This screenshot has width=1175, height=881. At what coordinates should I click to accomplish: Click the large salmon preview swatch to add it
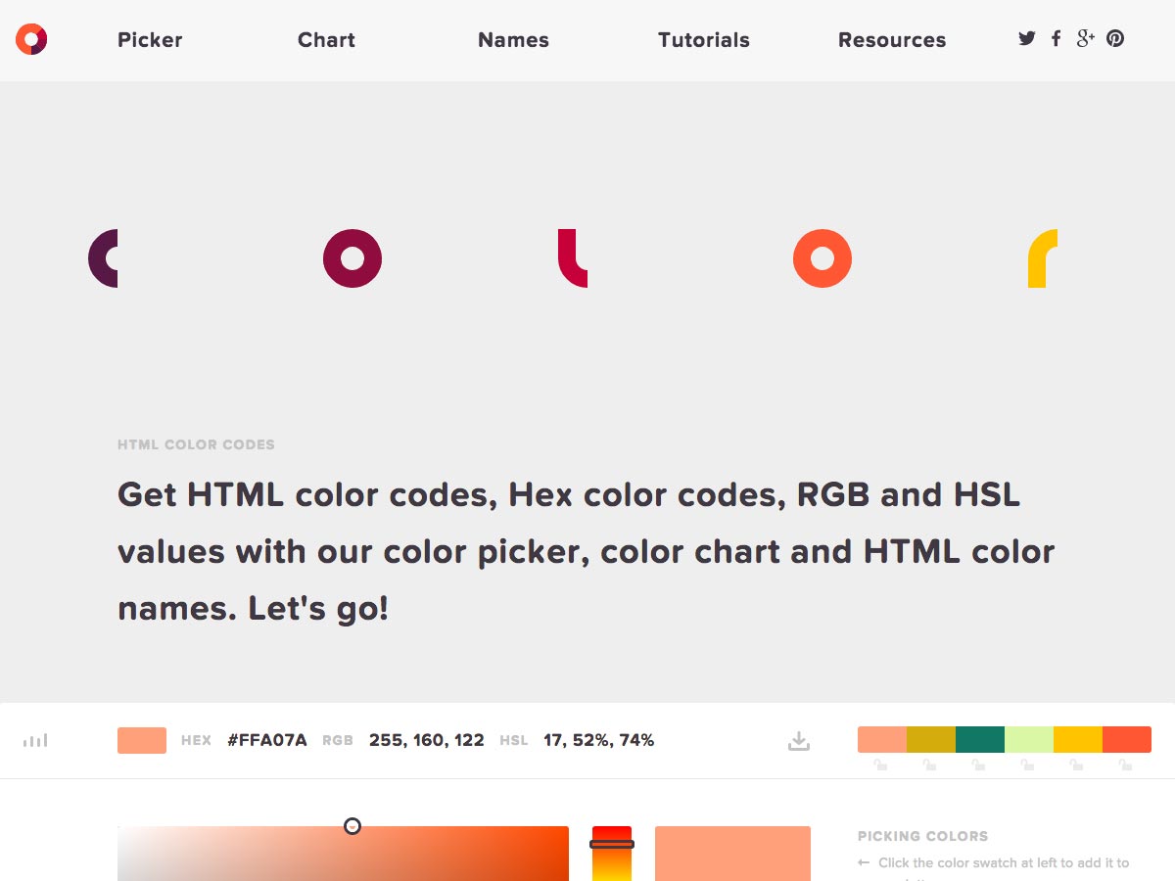tap(732, 854)
